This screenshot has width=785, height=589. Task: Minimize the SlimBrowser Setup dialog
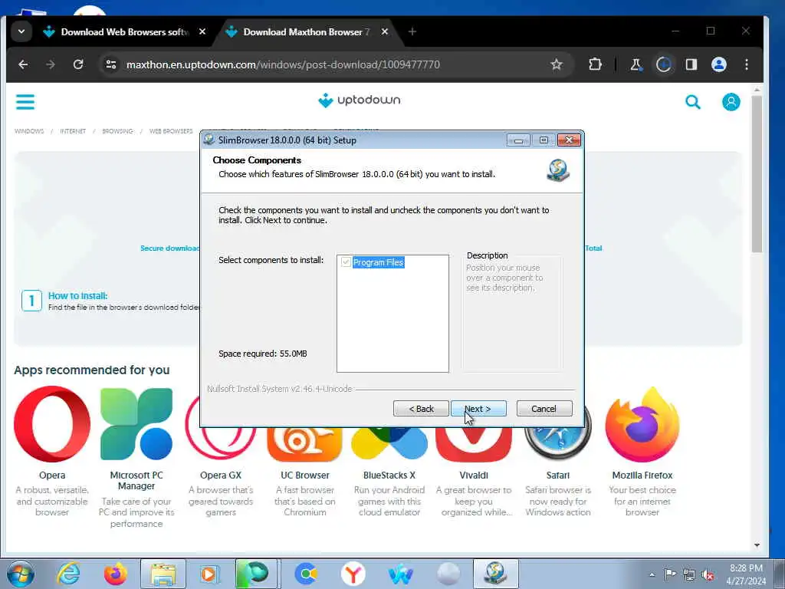click(518, 140)
